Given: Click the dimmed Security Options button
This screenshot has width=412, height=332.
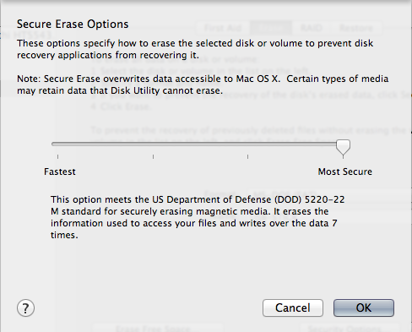Looking at the screenshot, I should tap(349, 328).
